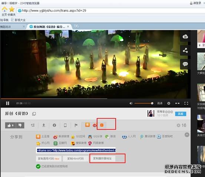Collapse the share panel with up chevron
This screenshot has width=205, height=177.
(187, 135)
